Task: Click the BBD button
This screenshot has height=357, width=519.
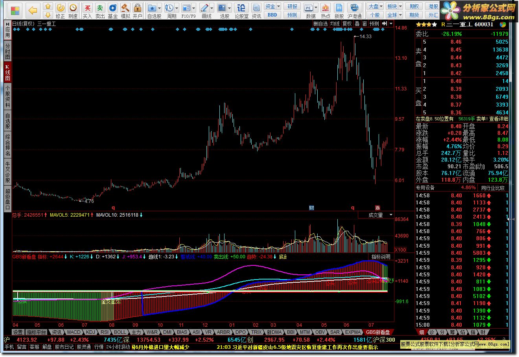Action: [272, 15]
